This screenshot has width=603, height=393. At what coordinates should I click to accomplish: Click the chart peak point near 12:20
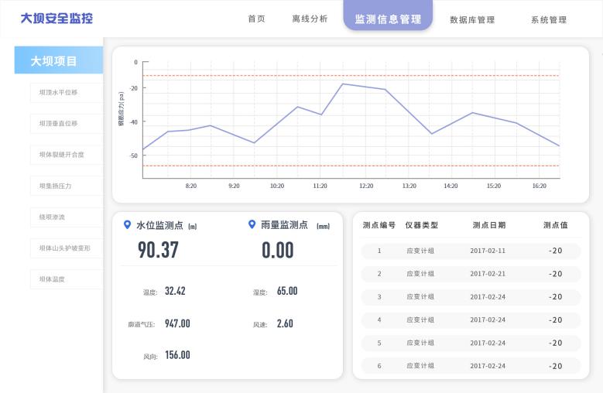pyautogui.click(x=343, y=84)
